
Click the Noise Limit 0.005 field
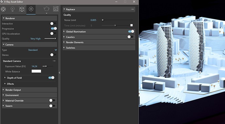click(x=93, y=20)
